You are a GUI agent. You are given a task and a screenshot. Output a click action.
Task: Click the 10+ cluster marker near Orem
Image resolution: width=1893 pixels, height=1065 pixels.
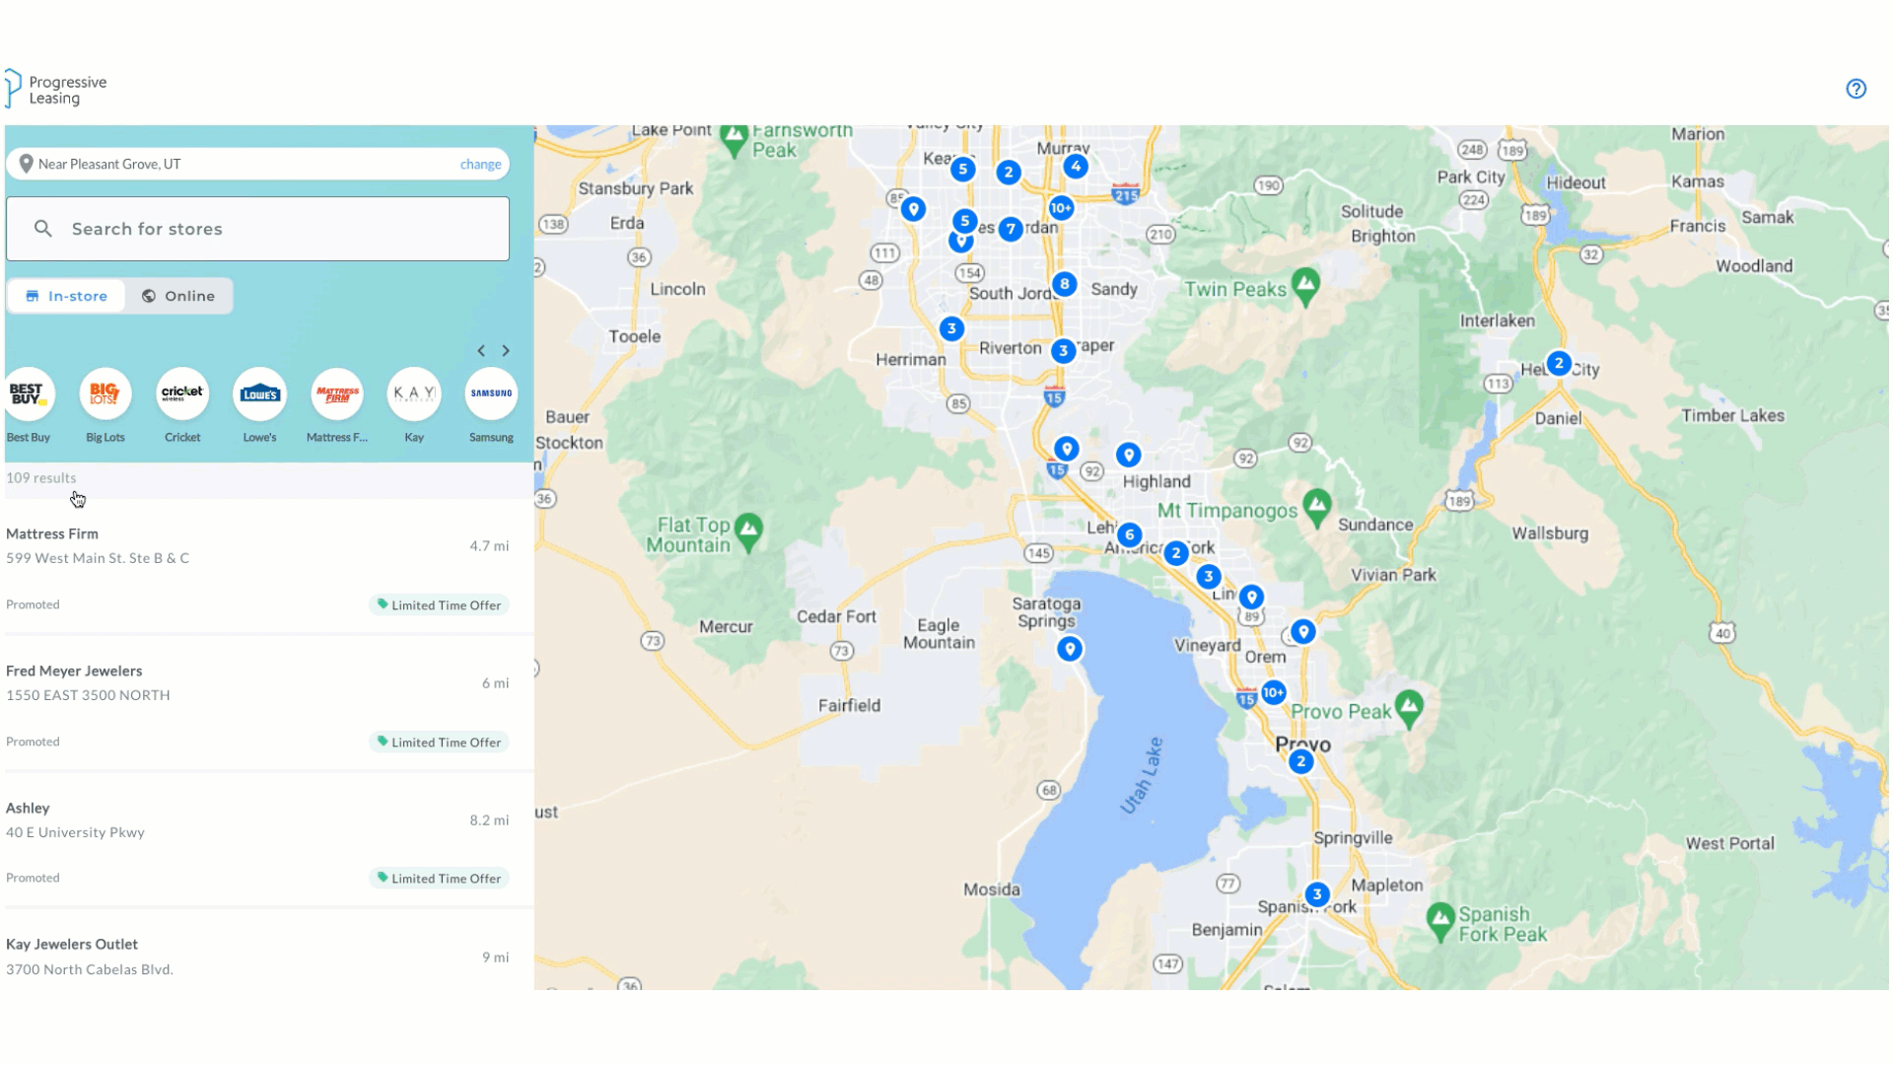coord(1274,692)
